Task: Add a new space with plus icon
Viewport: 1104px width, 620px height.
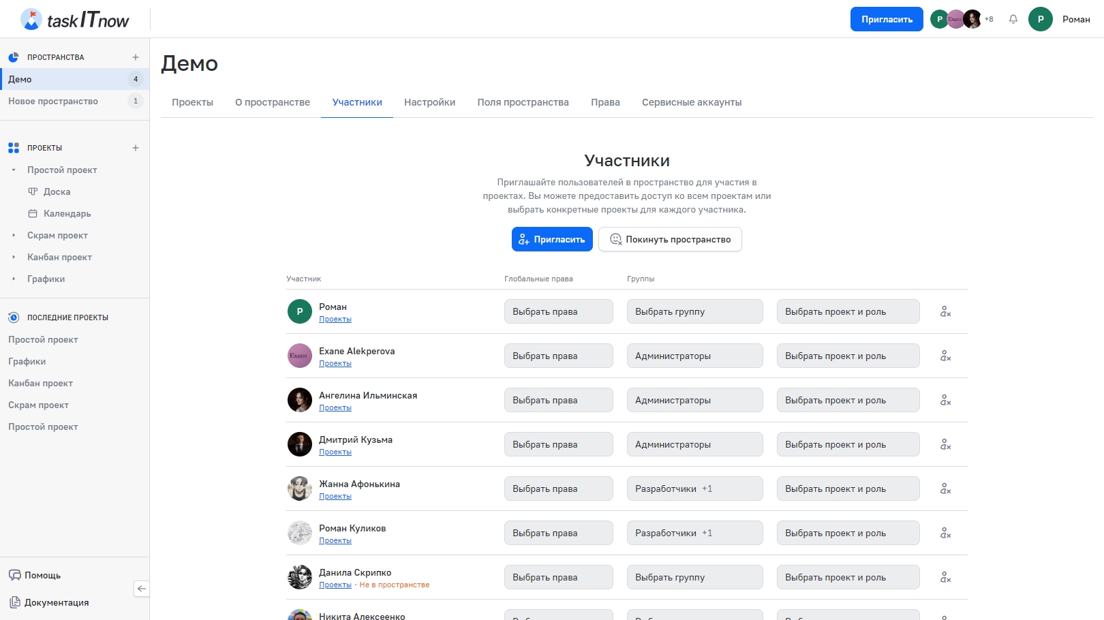Action: click(x=136, y=57)
